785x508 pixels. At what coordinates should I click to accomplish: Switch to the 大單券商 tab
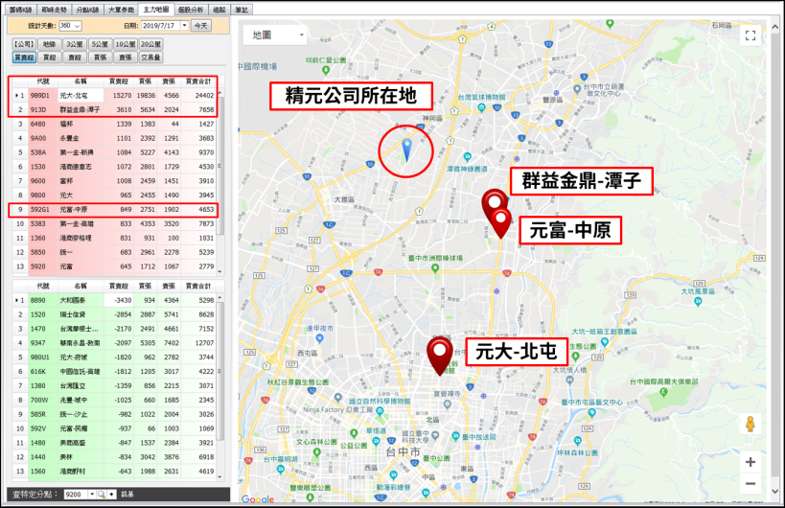pyautogui.click(x=121, y=10)
